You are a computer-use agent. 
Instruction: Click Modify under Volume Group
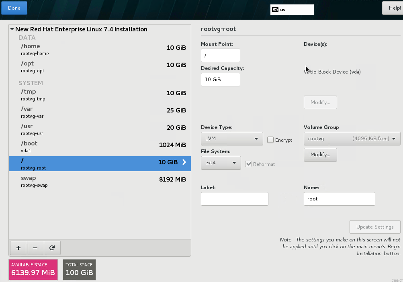pyautogui.click(x=320, y=155)
